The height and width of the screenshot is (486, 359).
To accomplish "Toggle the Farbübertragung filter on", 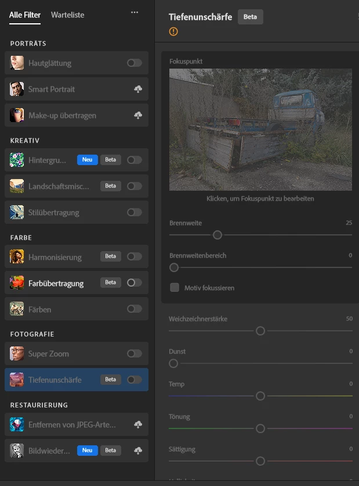I will pyautogui.click(x=135, y=283).
